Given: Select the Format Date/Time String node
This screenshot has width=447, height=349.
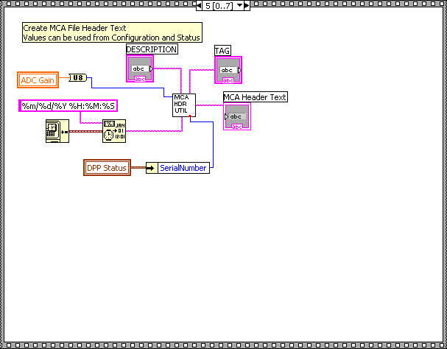Looking at the screenshot, I should (x=114, y=131).
